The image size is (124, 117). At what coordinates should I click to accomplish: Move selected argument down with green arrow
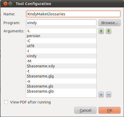click(x=109, y=31)
